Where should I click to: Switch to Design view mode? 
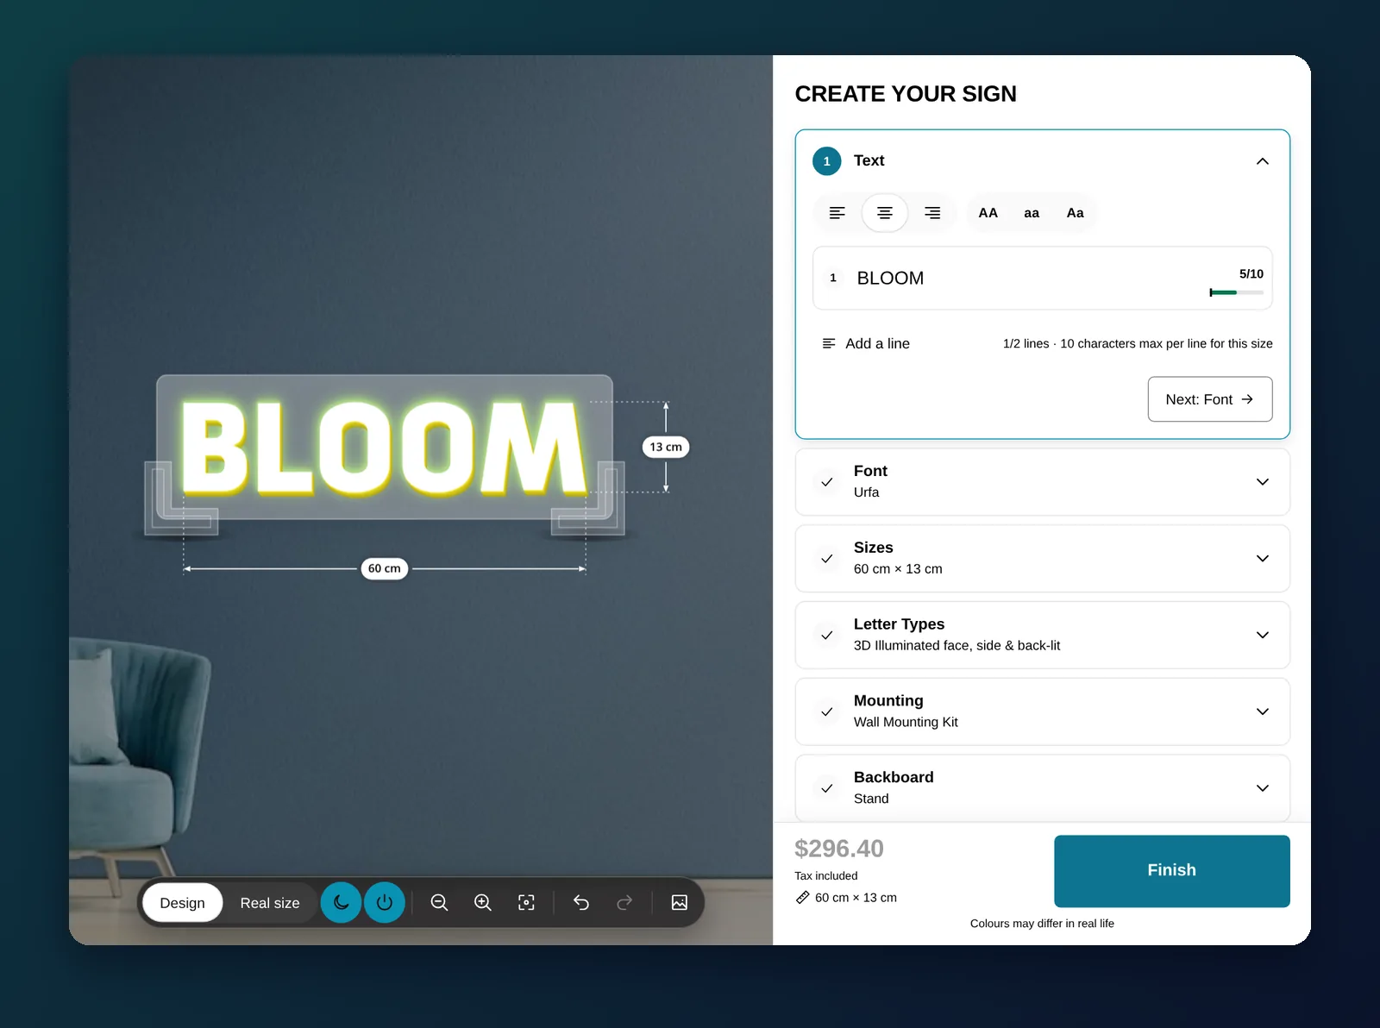coord(183,903)
